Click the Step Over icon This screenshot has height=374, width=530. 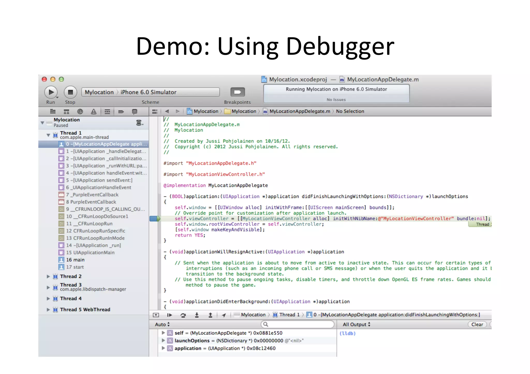(x=183, y=315)
